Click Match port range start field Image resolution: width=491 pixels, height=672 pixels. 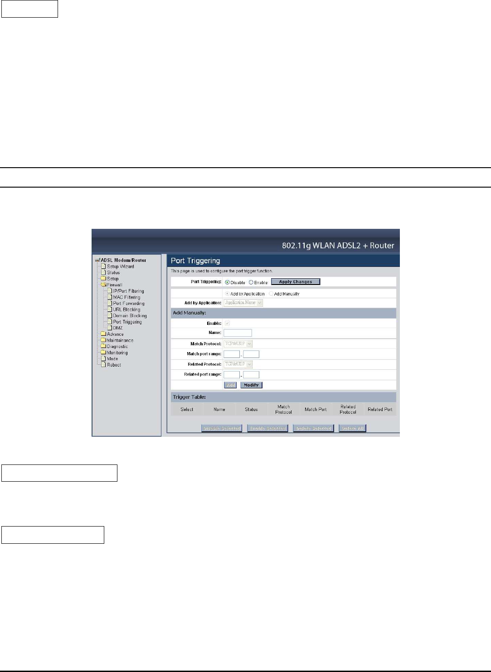point(232,354)
